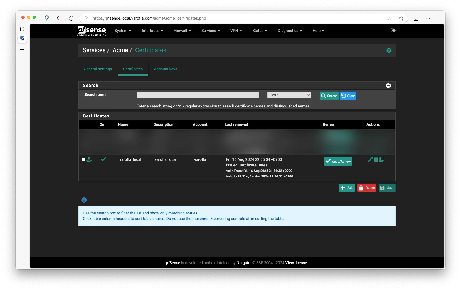Click the Issue/Renew button
The height and width of the screenshot is (290, 461).
tap(338, 161)
